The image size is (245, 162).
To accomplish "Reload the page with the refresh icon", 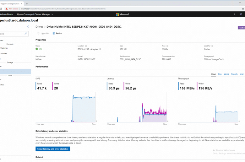I will (1, 9).
